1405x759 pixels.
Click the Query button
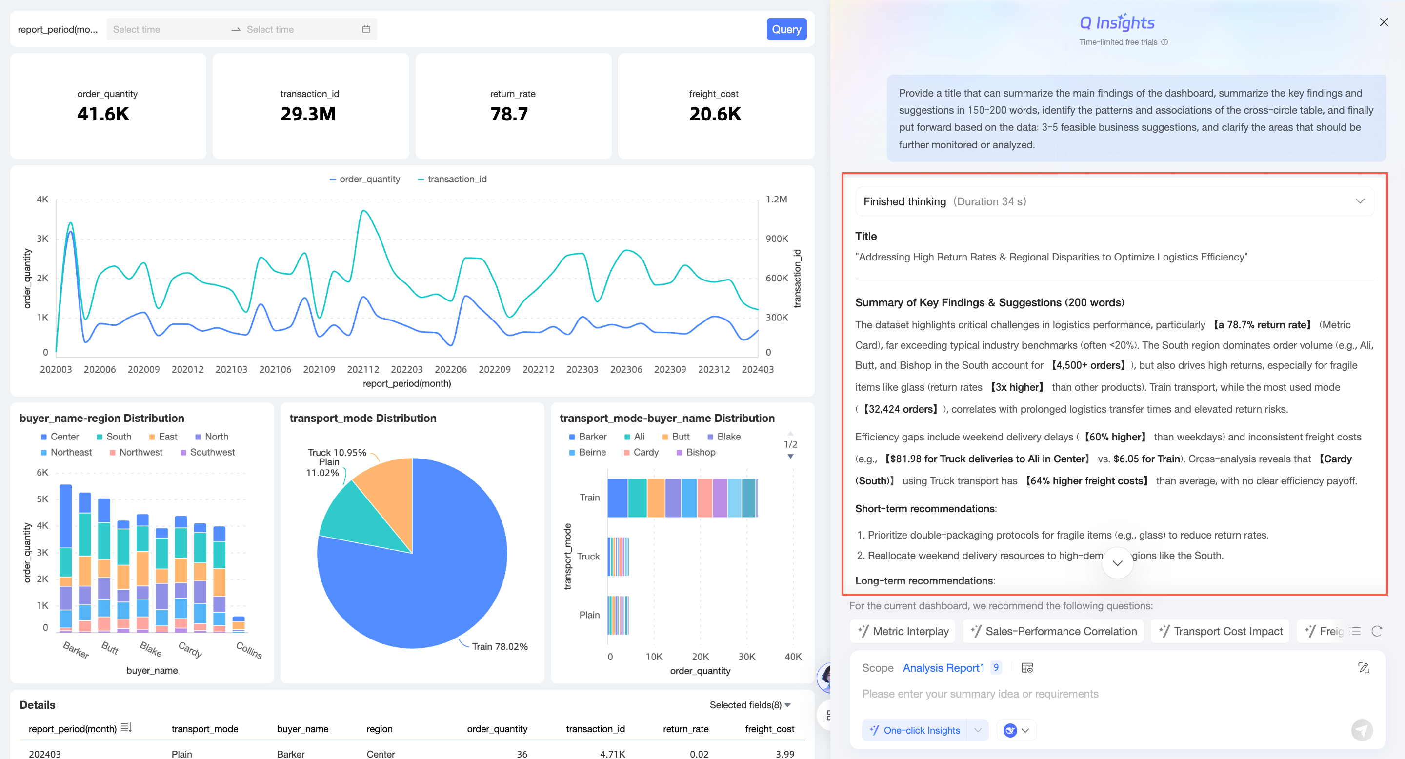(x=786, y=29)
